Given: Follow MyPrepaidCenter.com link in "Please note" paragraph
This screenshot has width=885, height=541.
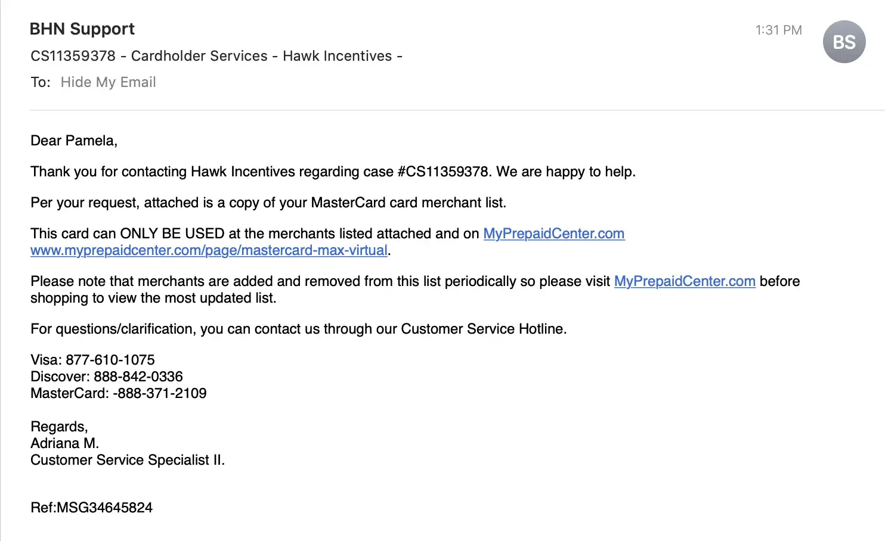Looking at the screenshot, I should pos(685,281).
